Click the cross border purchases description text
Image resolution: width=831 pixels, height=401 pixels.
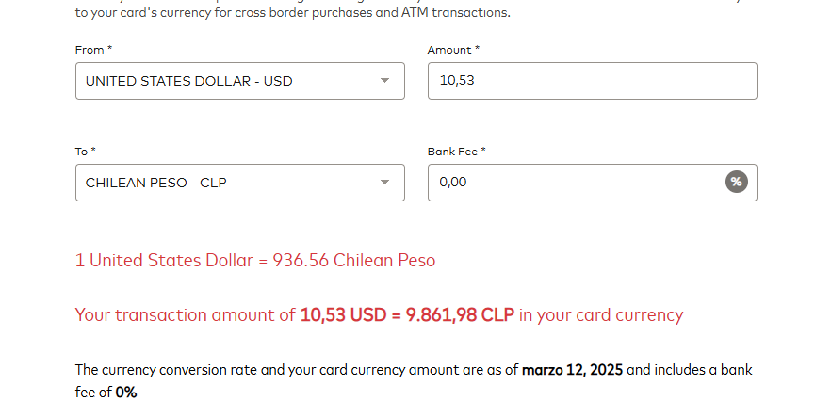(x=292, y=14)
